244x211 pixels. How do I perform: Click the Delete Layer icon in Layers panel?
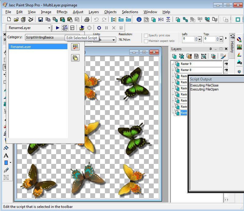(213, 56)
